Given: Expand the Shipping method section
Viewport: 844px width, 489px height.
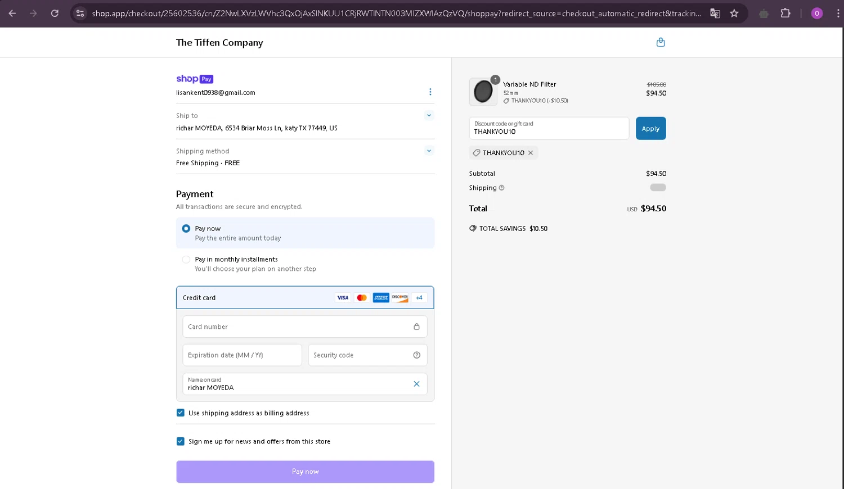Looking at the screenshot, I should pos(429,151).
